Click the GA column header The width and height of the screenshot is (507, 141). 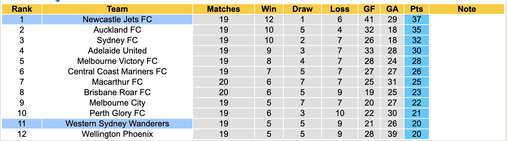tap(392, 9)
